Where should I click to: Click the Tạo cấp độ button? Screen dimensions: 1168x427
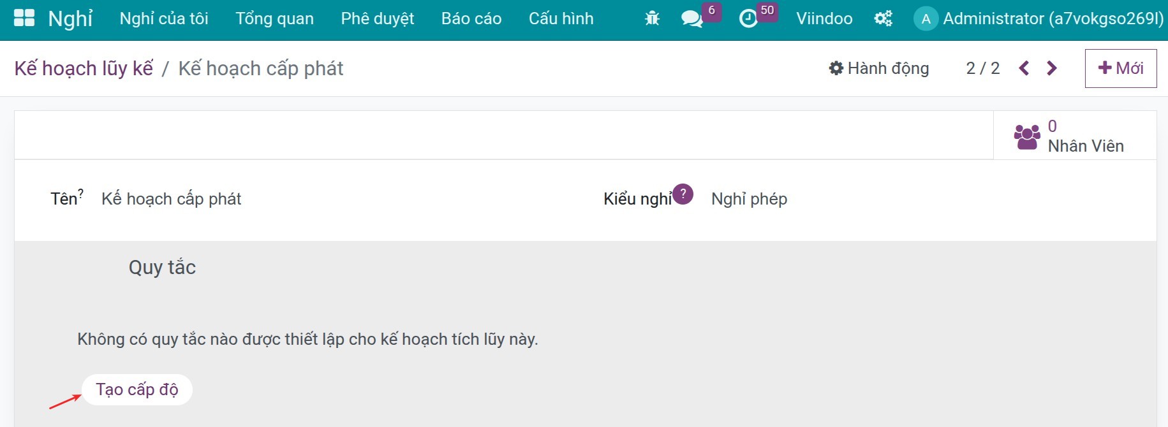point(137,389)
